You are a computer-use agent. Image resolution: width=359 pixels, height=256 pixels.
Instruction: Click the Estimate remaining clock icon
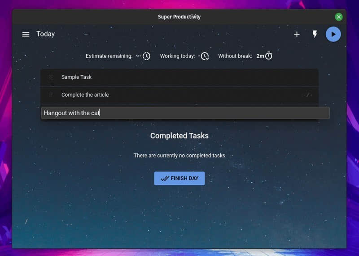click(x=147, y=56)
